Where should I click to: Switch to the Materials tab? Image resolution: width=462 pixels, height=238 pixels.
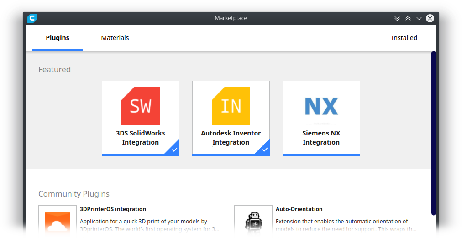115,38
